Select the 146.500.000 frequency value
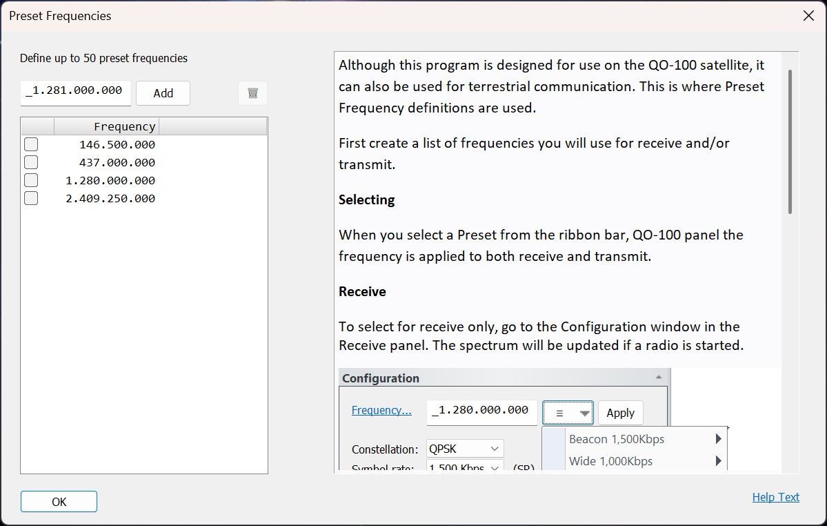The image size is (827, 526). (117, 144)
